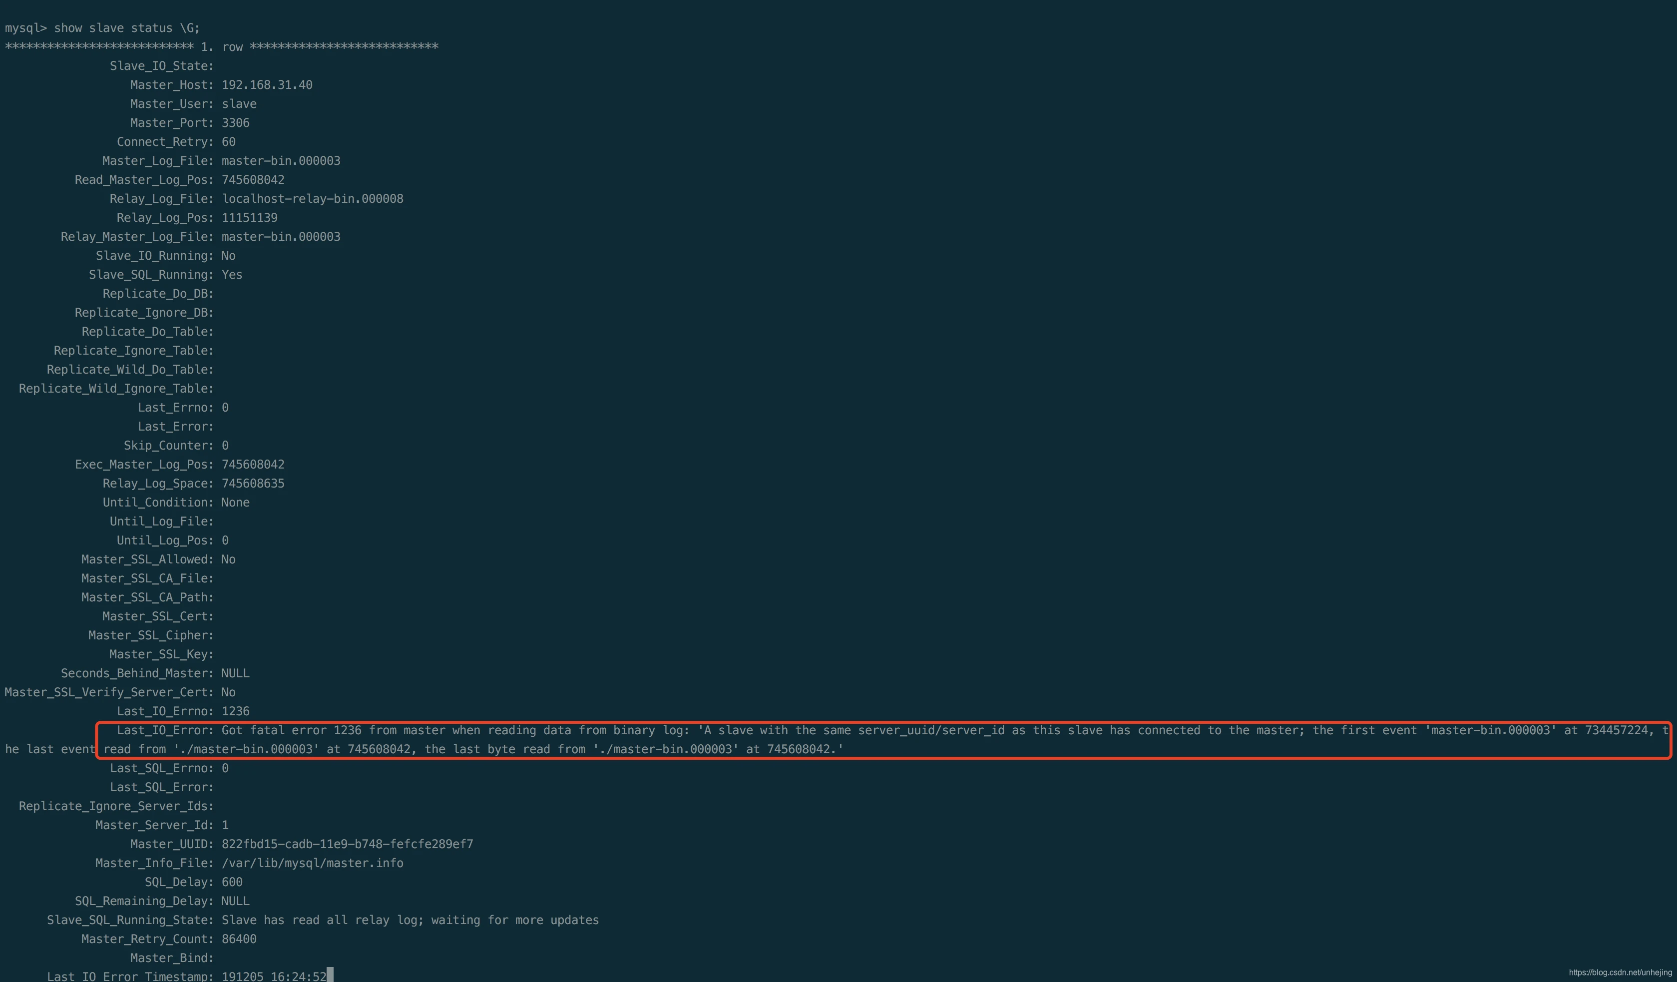Click Relay_Master_Log_File value master-bin.000003
1677x982 pixels.
pos(281,236)
